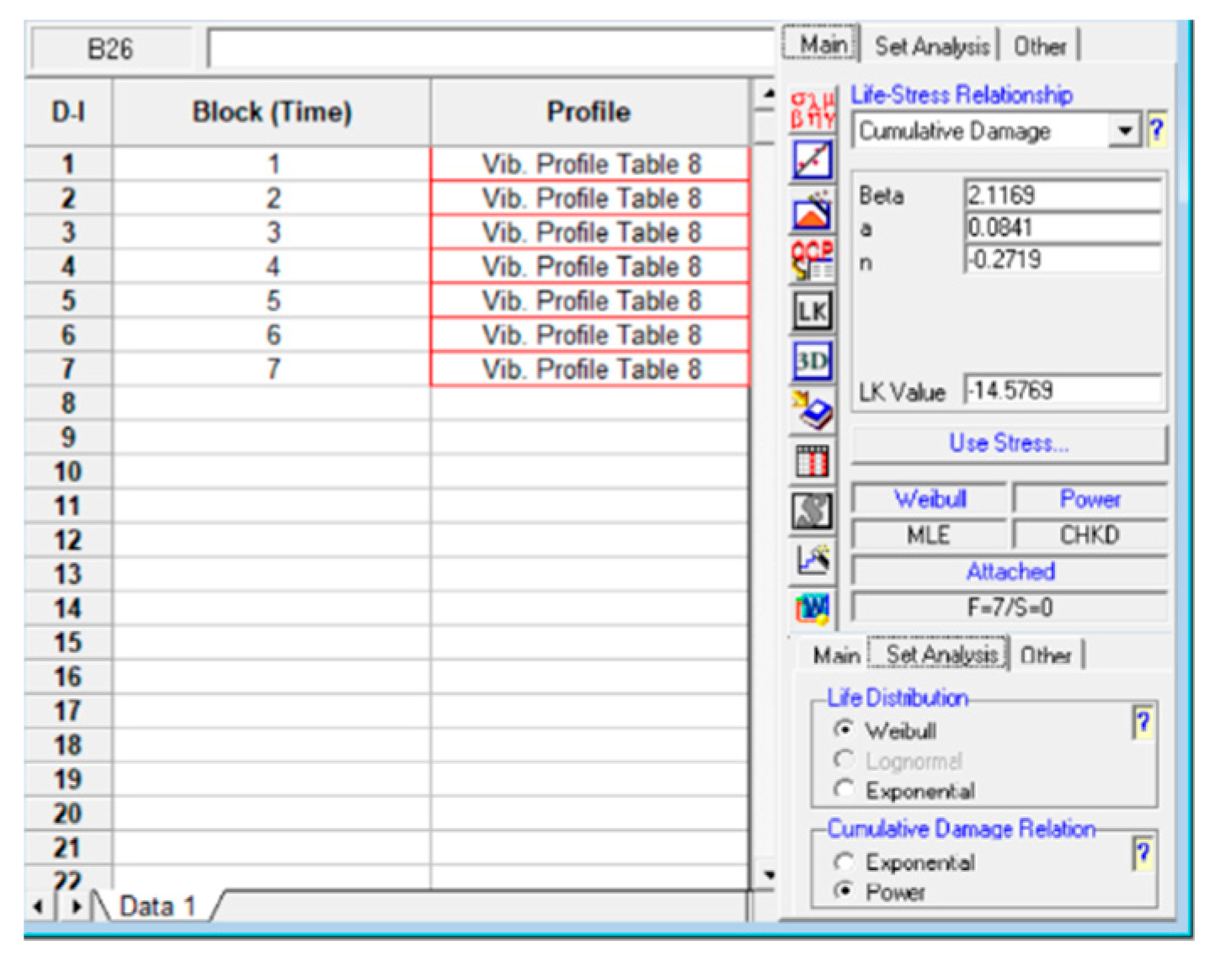The image size is (1215, 966).
Task: Open the Cumulative Damage dropdown arrow
Action: [x=1124, y=131]
